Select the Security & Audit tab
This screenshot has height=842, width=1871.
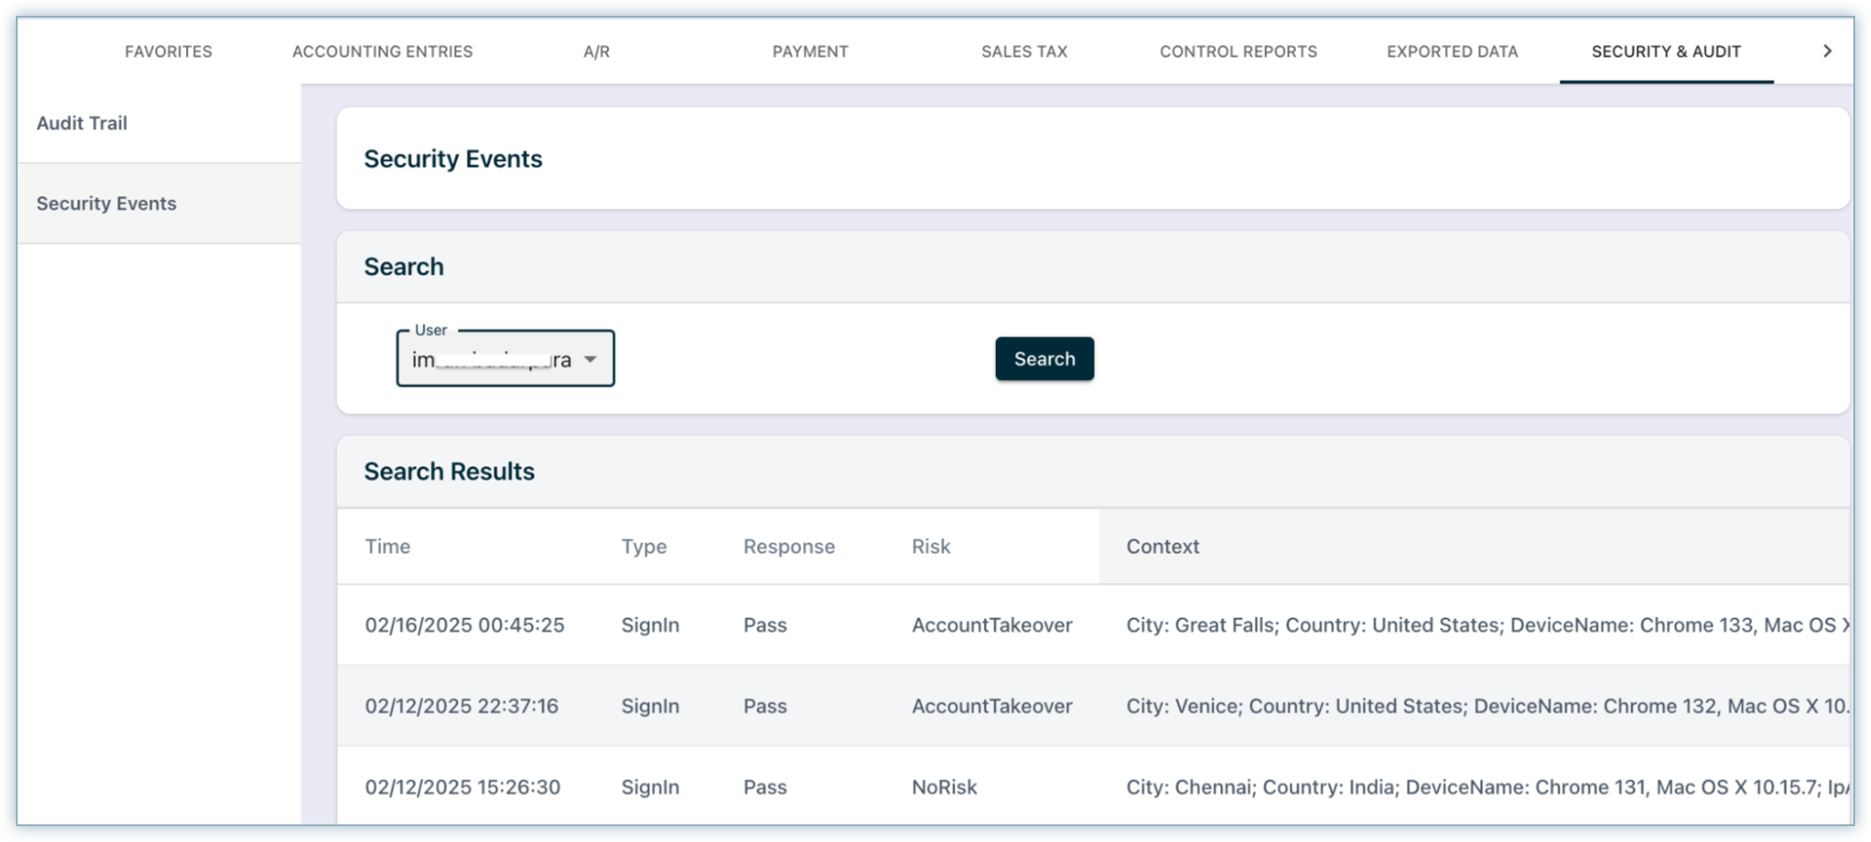click(x=1665, y=52)
